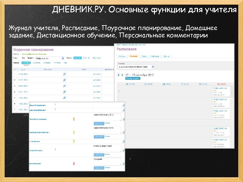Screen dimensions: 243x182
Task: Open the Предмет Информатика dropdown
Action: point(50,58)
